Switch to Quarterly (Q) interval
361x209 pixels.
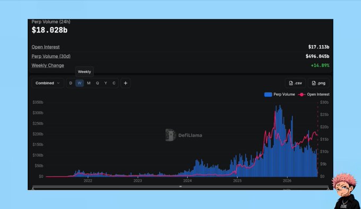pyautogui.click(x=97, y=83)
